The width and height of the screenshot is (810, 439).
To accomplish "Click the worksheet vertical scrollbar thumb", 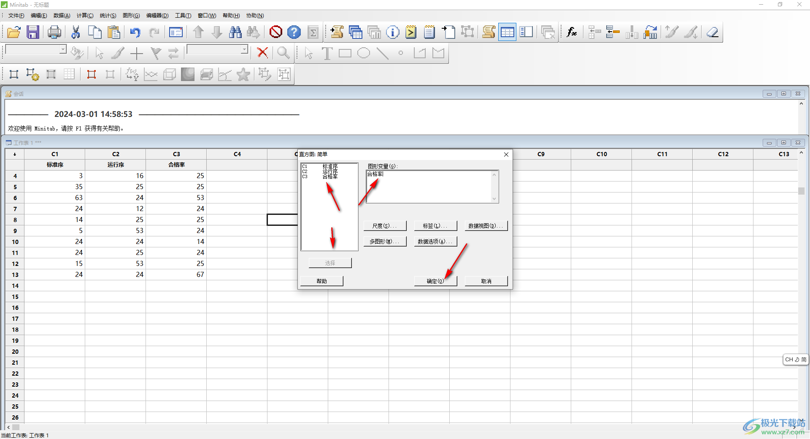I will (801, 191).
